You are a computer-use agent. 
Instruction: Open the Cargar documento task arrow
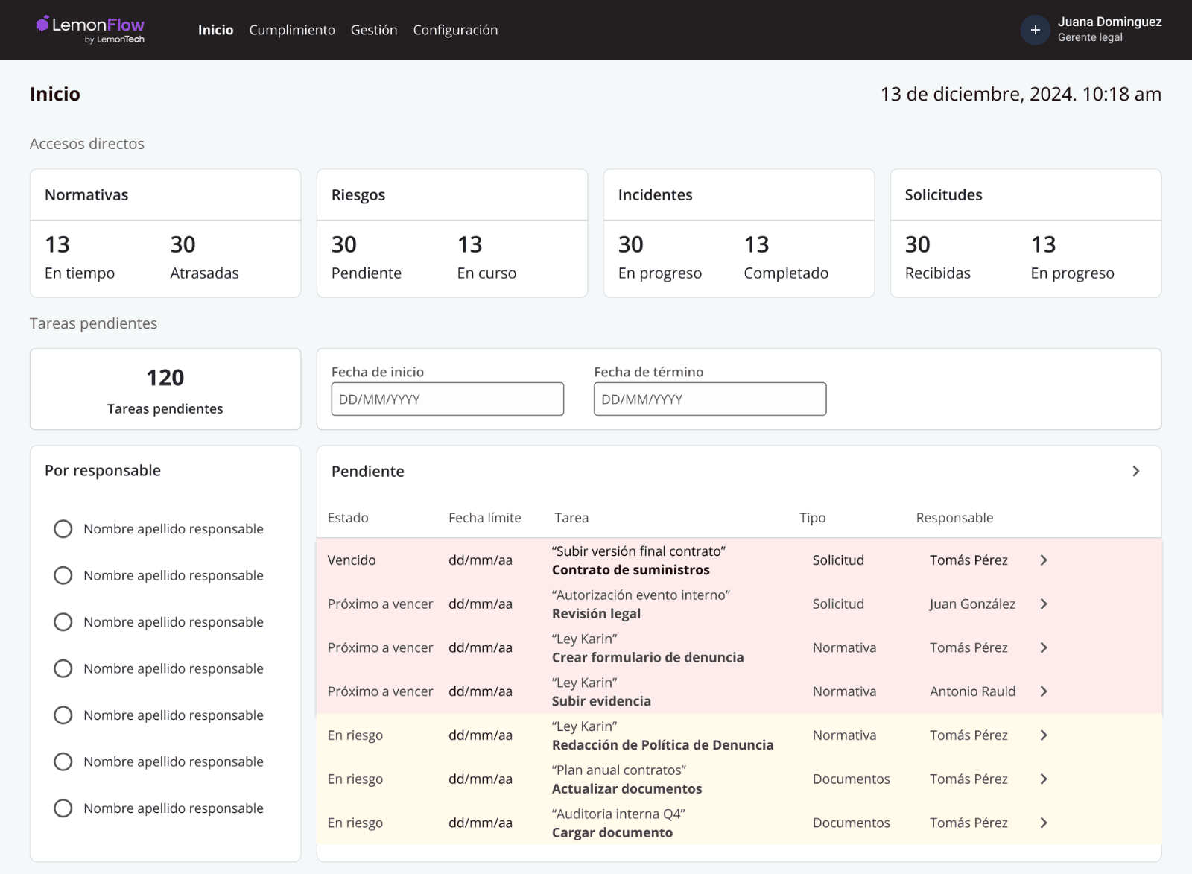1044,823
